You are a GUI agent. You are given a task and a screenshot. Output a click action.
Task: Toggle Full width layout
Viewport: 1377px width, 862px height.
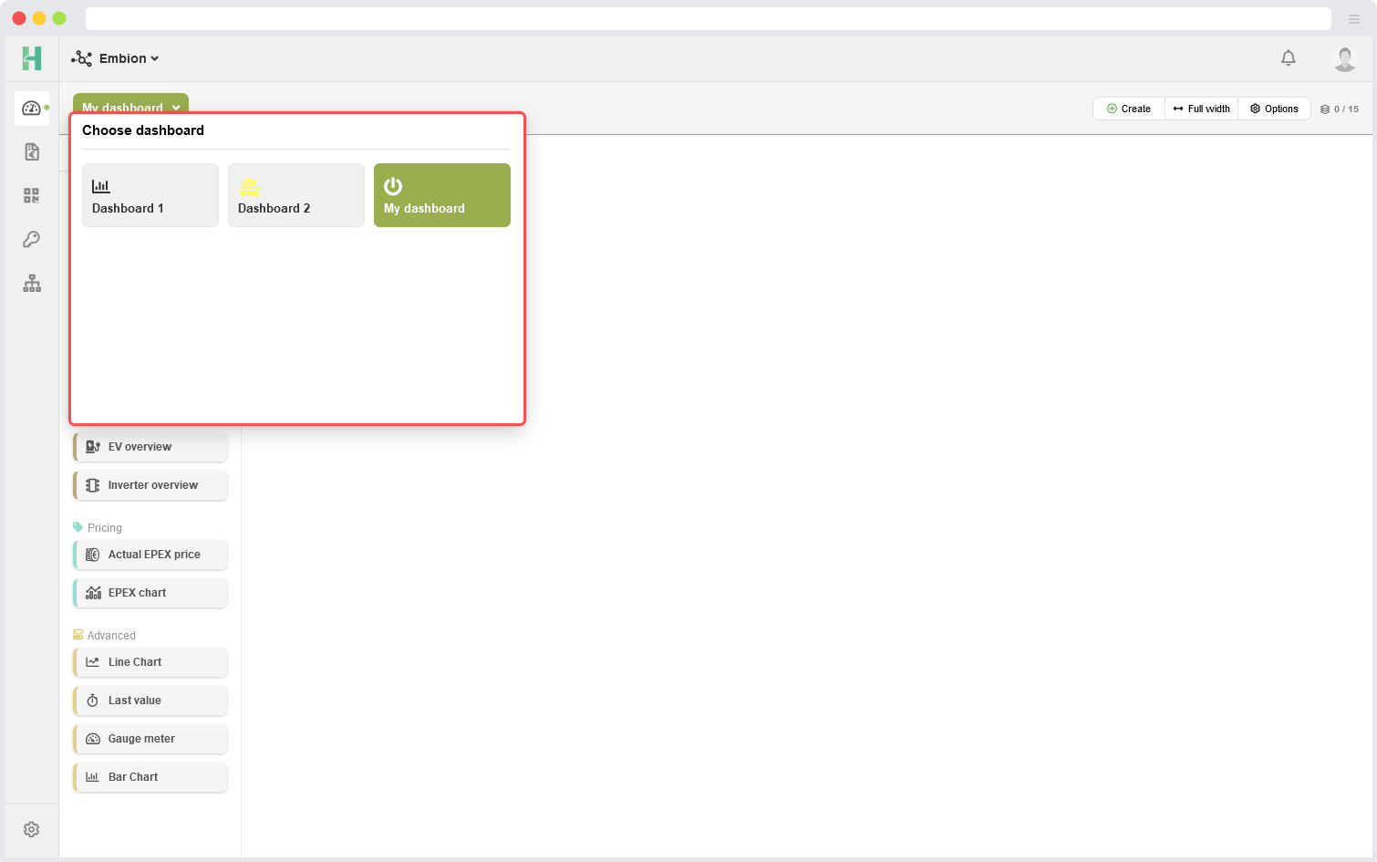pos(1201,109)
